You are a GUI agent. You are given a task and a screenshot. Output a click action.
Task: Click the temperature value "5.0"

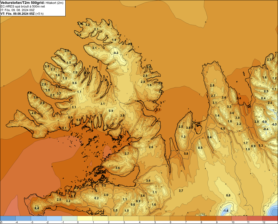pos(78,120)
